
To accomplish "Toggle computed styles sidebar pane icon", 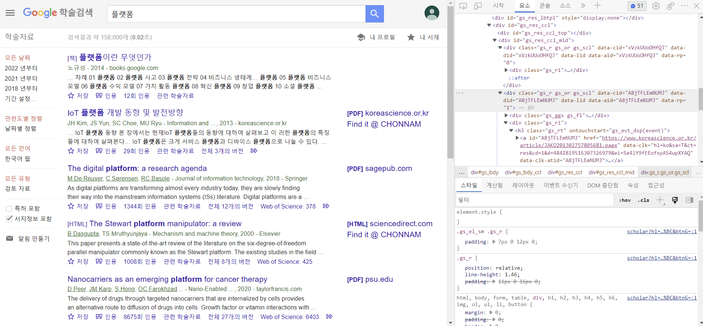I will click(689, 200).
